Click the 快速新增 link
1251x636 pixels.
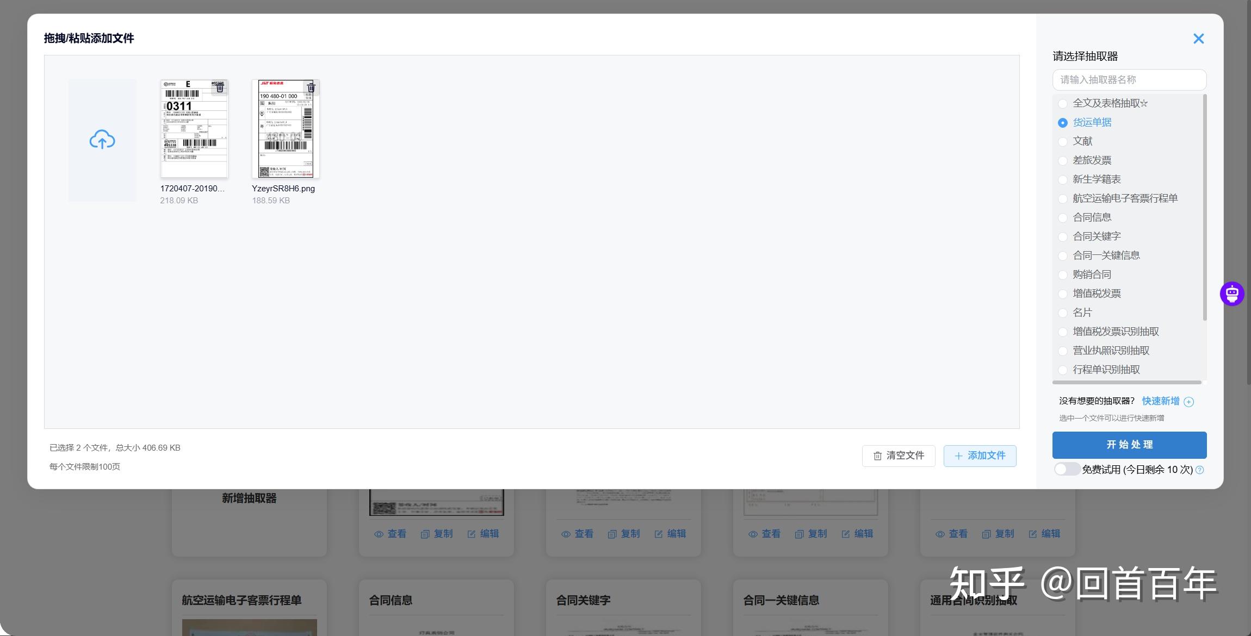(x=1160, y=401)
